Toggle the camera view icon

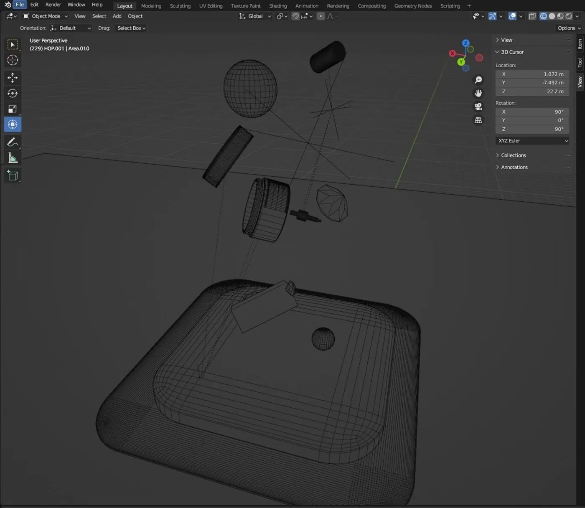[x=478, y=107]
